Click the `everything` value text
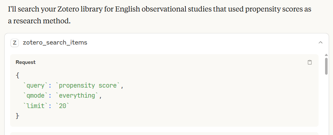This screenshot has height=135, width=333. point(77,96)
